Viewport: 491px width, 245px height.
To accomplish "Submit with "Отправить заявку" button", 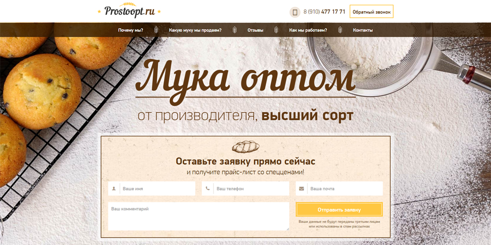I will 339,210.
